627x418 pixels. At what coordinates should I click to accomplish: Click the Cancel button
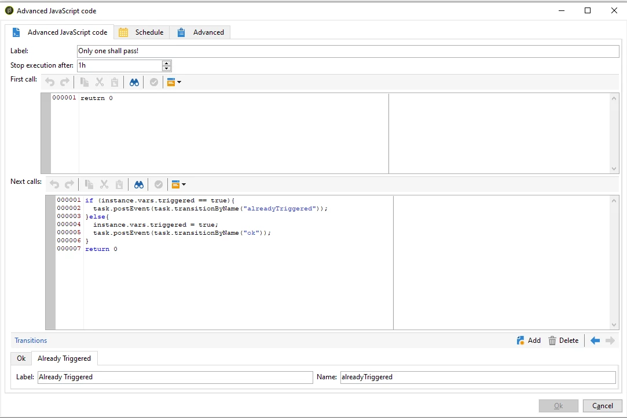[x=602, y=406]
